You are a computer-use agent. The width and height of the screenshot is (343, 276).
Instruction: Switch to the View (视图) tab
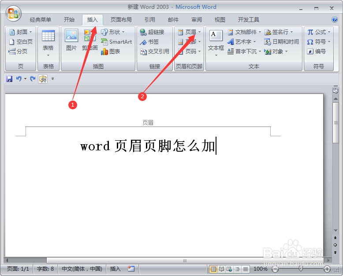pyautogui.click(x=220, y=20)
